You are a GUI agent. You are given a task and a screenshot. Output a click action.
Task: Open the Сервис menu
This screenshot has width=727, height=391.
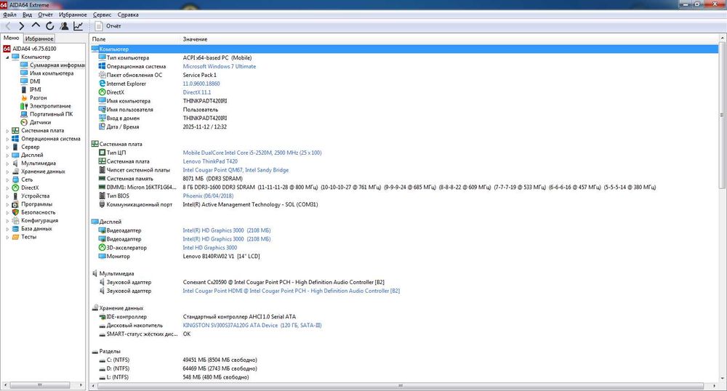coord(102,15)
